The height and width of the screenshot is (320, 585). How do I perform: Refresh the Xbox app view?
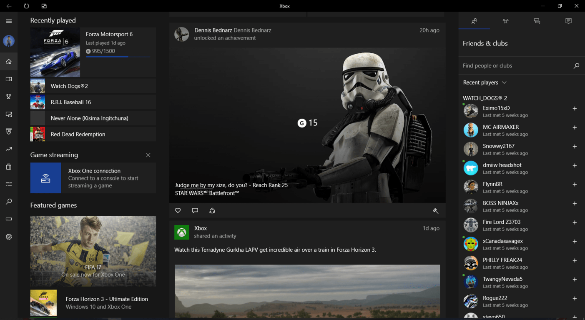pyautogui.click(x=27, y=6)
